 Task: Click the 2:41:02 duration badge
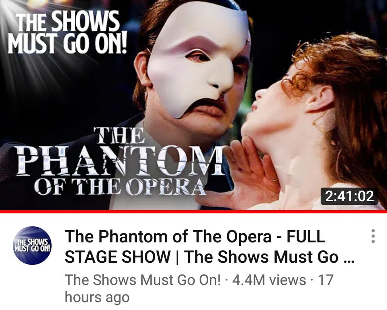click(x=349, y=196)
